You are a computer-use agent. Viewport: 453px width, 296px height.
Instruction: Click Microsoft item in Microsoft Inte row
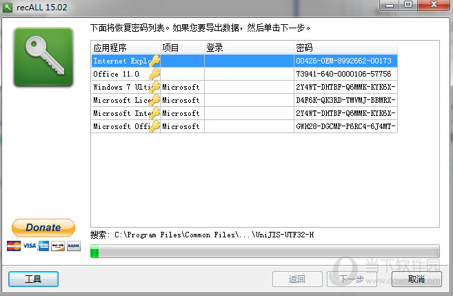[x=181, y=113]
